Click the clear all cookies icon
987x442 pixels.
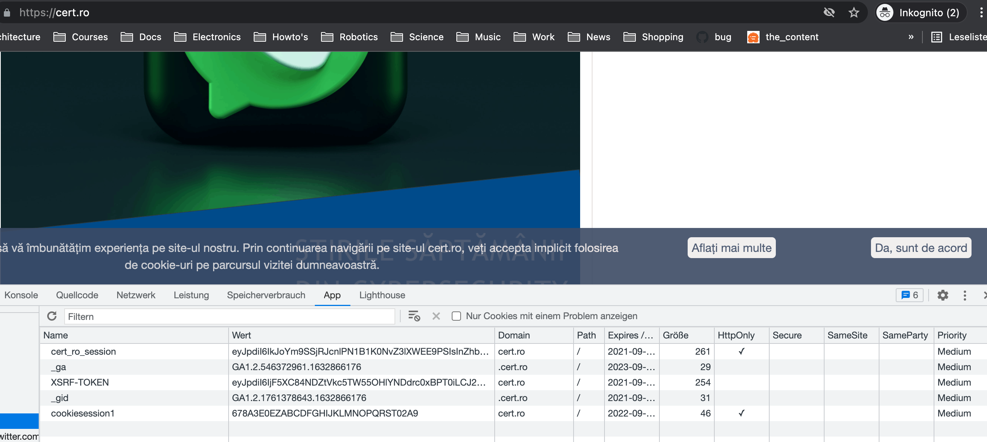pos(414,316)
